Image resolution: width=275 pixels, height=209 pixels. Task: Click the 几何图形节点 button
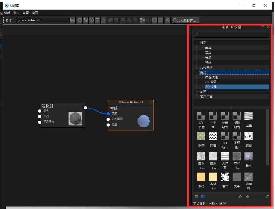coord(185,20)
